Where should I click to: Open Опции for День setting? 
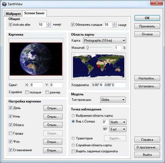pos(53,108)
